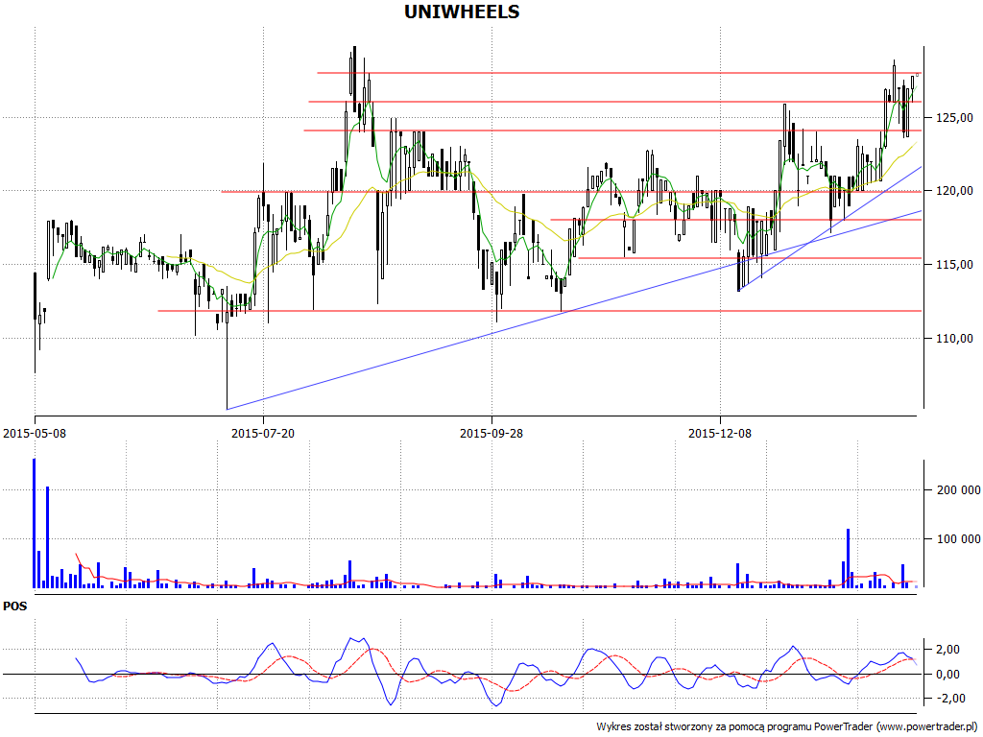Screen dimensions: 983x737
Task: Click the UNIWHEELS chart title
Action: coord(462,12)
